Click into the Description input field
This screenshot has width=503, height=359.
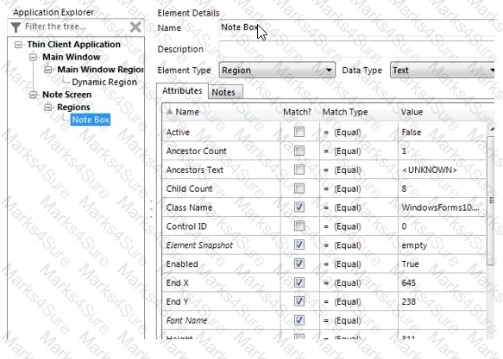pos(356,50)
